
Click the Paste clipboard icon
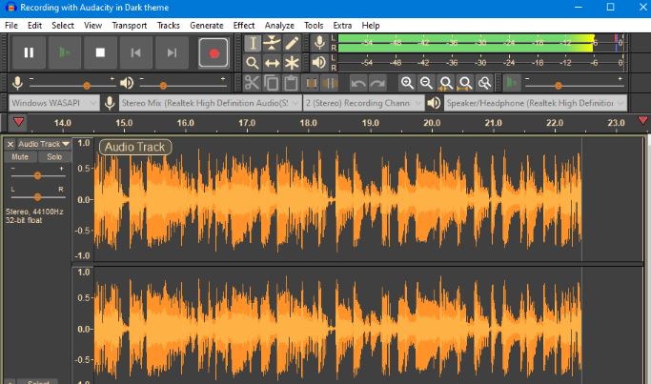coord(291,83)
